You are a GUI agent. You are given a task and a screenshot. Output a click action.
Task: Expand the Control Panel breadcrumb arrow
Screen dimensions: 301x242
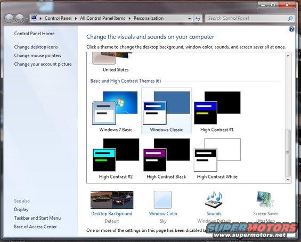76,19
